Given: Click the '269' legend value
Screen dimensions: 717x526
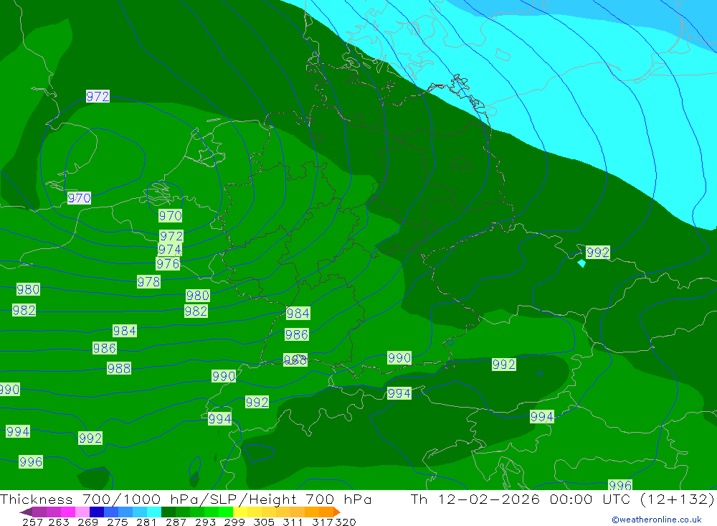Looking at the screenshot, I should click(87, 522).
